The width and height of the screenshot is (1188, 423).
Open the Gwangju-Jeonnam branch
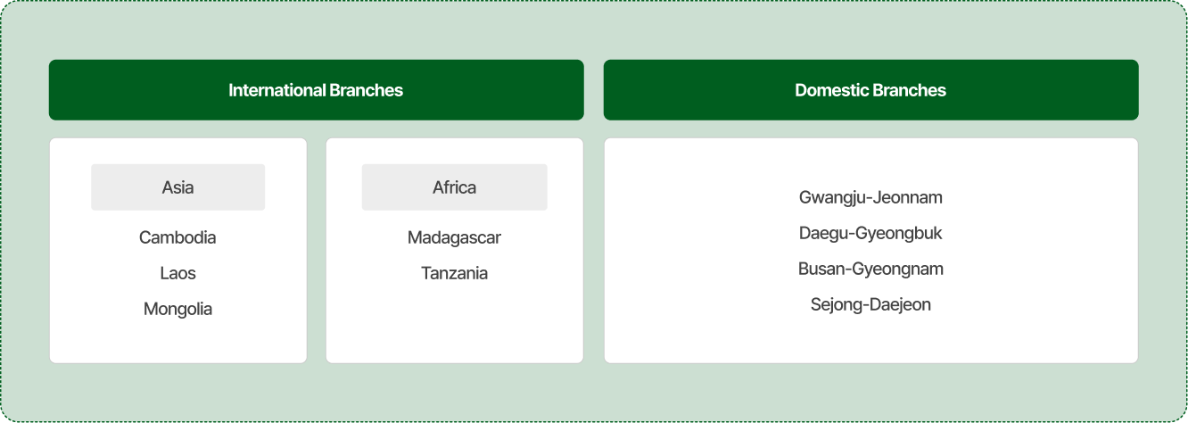pyautogui.click(x=870, y=197)
